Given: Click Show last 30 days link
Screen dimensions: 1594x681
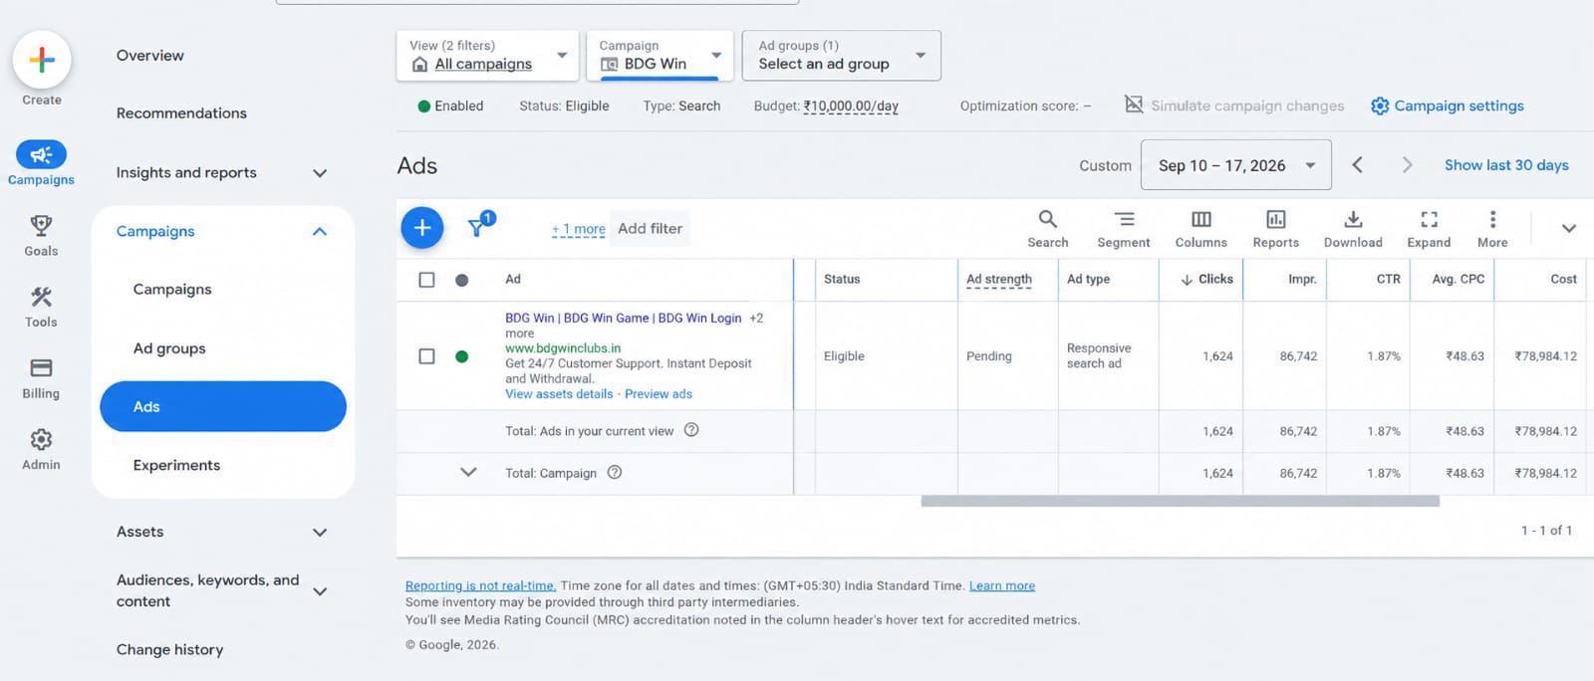Looking at the screenshot, I should [1506, 165].
